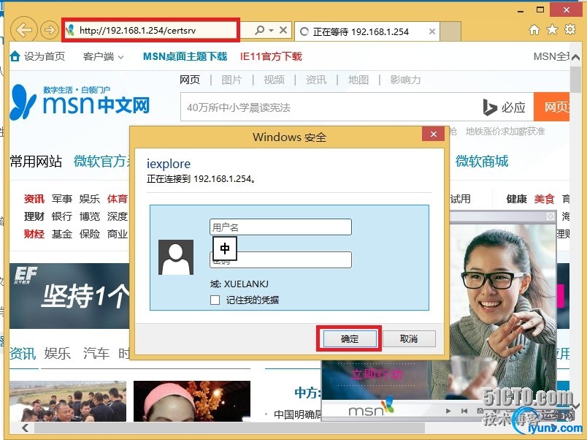The image size is (587, 440).
Task: Select the 地图 search tab
Action: click(358, 80)
